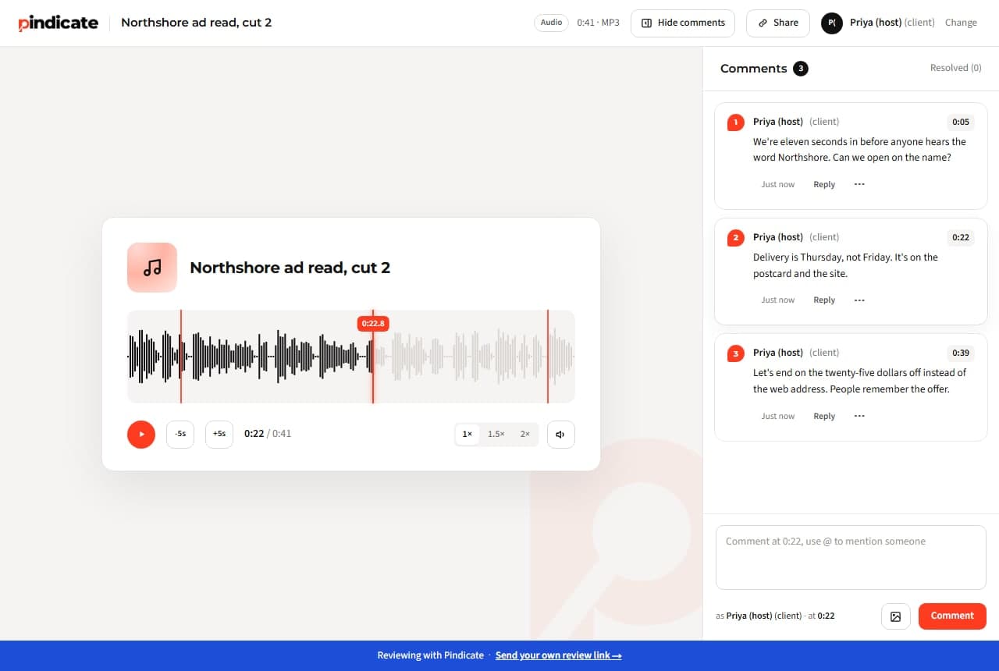Change the reviewer identity
This screenshot has width=999, height=671.
coord(961,23)
